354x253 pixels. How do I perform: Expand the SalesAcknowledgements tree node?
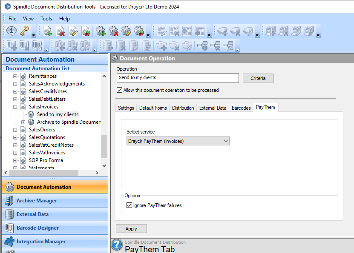[x=15, y=84]
